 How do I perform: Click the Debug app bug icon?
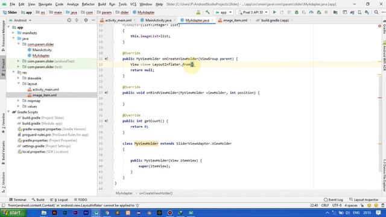[296, 12]
